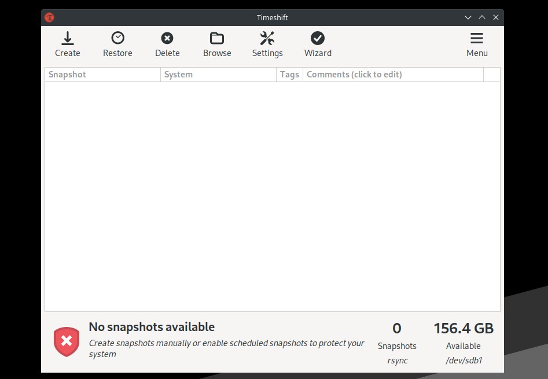This screenshot has height=379, width=548.
Task: Select the Delete snapshot icon
Action: coord(167,44)
